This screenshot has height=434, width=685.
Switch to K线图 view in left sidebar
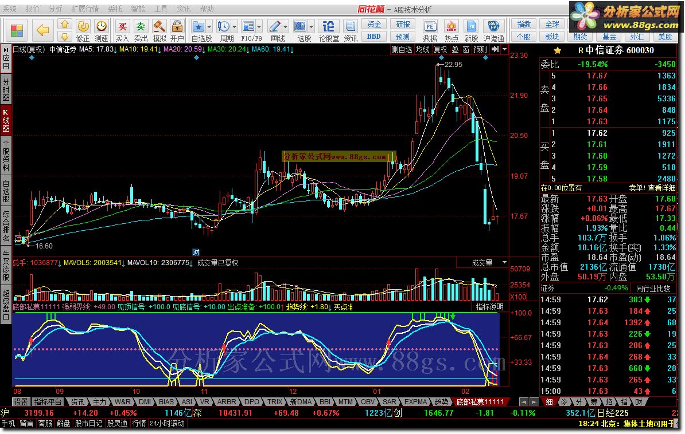click(6, 120)
